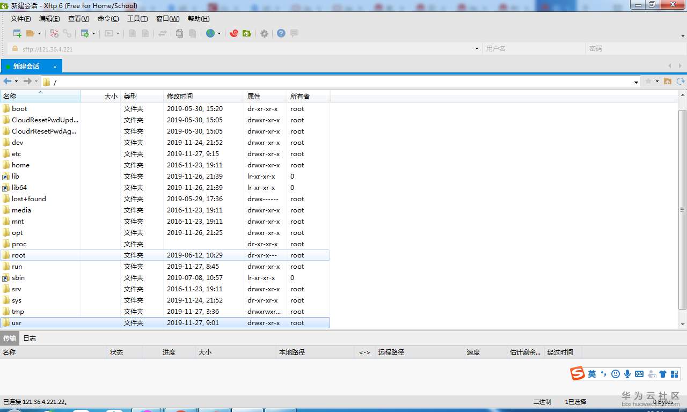Open the 文件(F) menu
Viewport: 687px width, 412px height.
click(21, 19)
